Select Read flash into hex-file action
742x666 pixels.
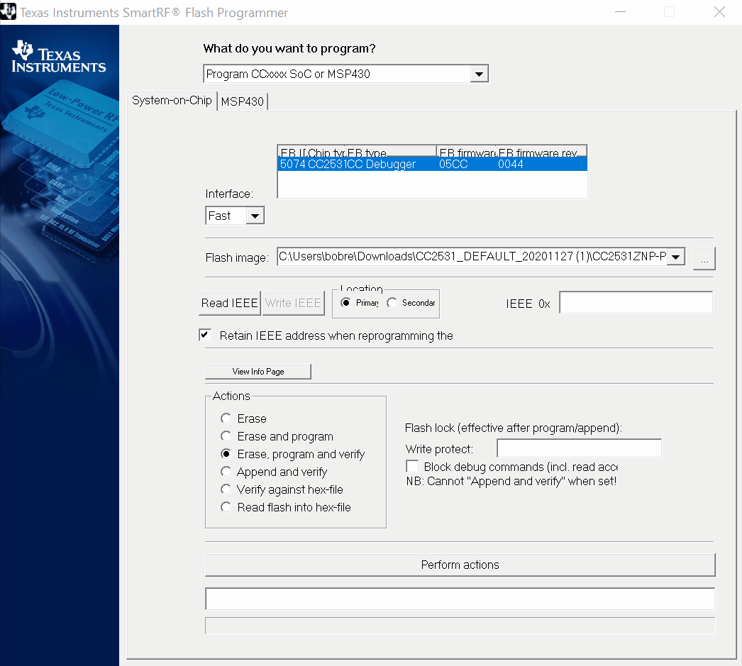(x=226, y=507)
